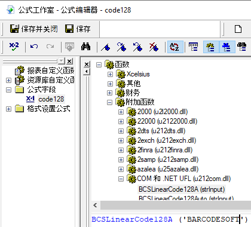This screenshot has width=251, height=227.
Task: Select the Xcelsius label in function tree
Action: point(138,74)
